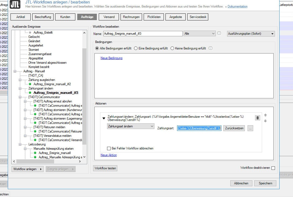Image resolution: width=293 pixels, height=197 pixels.
Task: Collapse the action with the black triangle
Action: coord(104,118)
